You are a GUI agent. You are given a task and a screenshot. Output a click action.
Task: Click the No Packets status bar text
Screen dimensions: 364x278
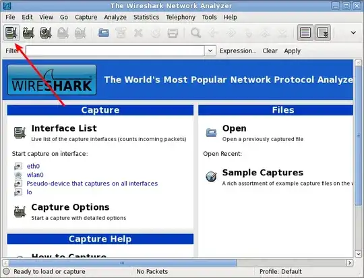(x=152, y=271)
